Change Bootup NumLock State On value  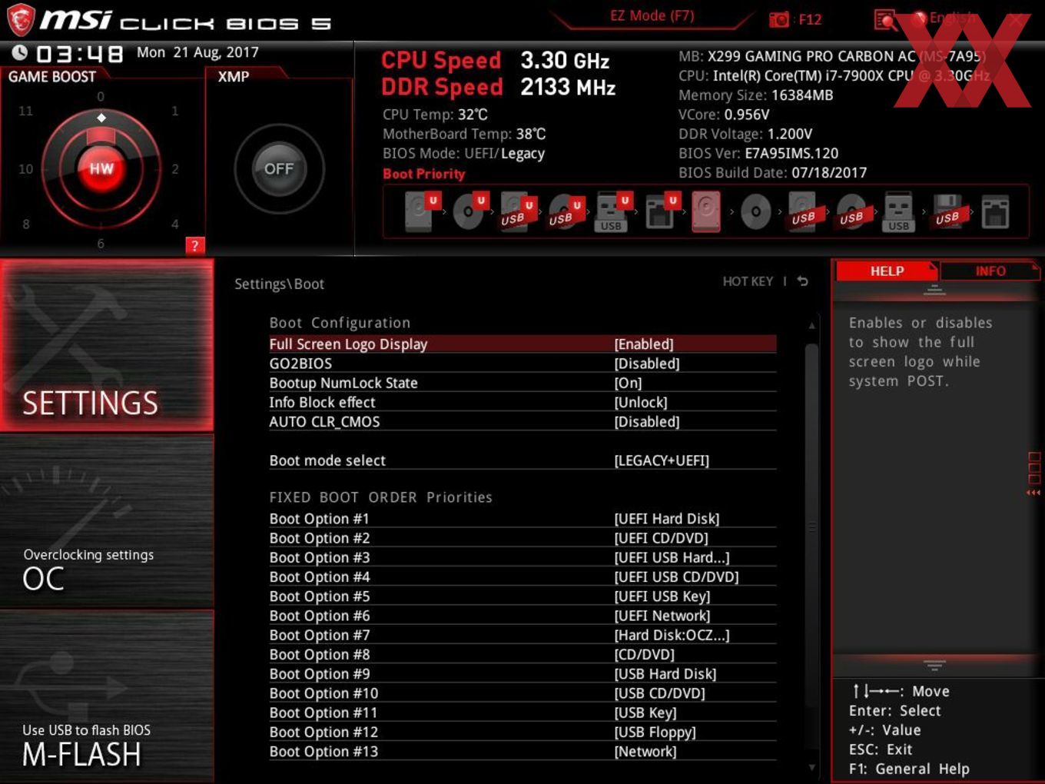tap(628, 382)
